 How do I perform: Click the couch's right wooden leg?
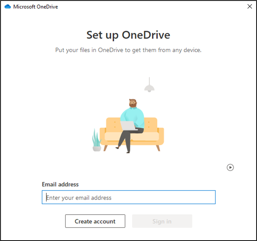tap(158, 148)
